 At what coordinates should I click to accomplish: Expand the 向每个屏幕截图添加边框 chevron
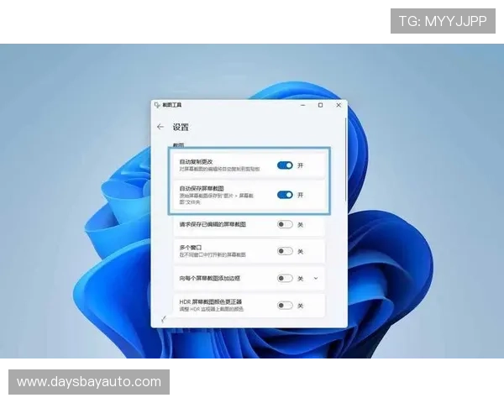pos(316,278)
